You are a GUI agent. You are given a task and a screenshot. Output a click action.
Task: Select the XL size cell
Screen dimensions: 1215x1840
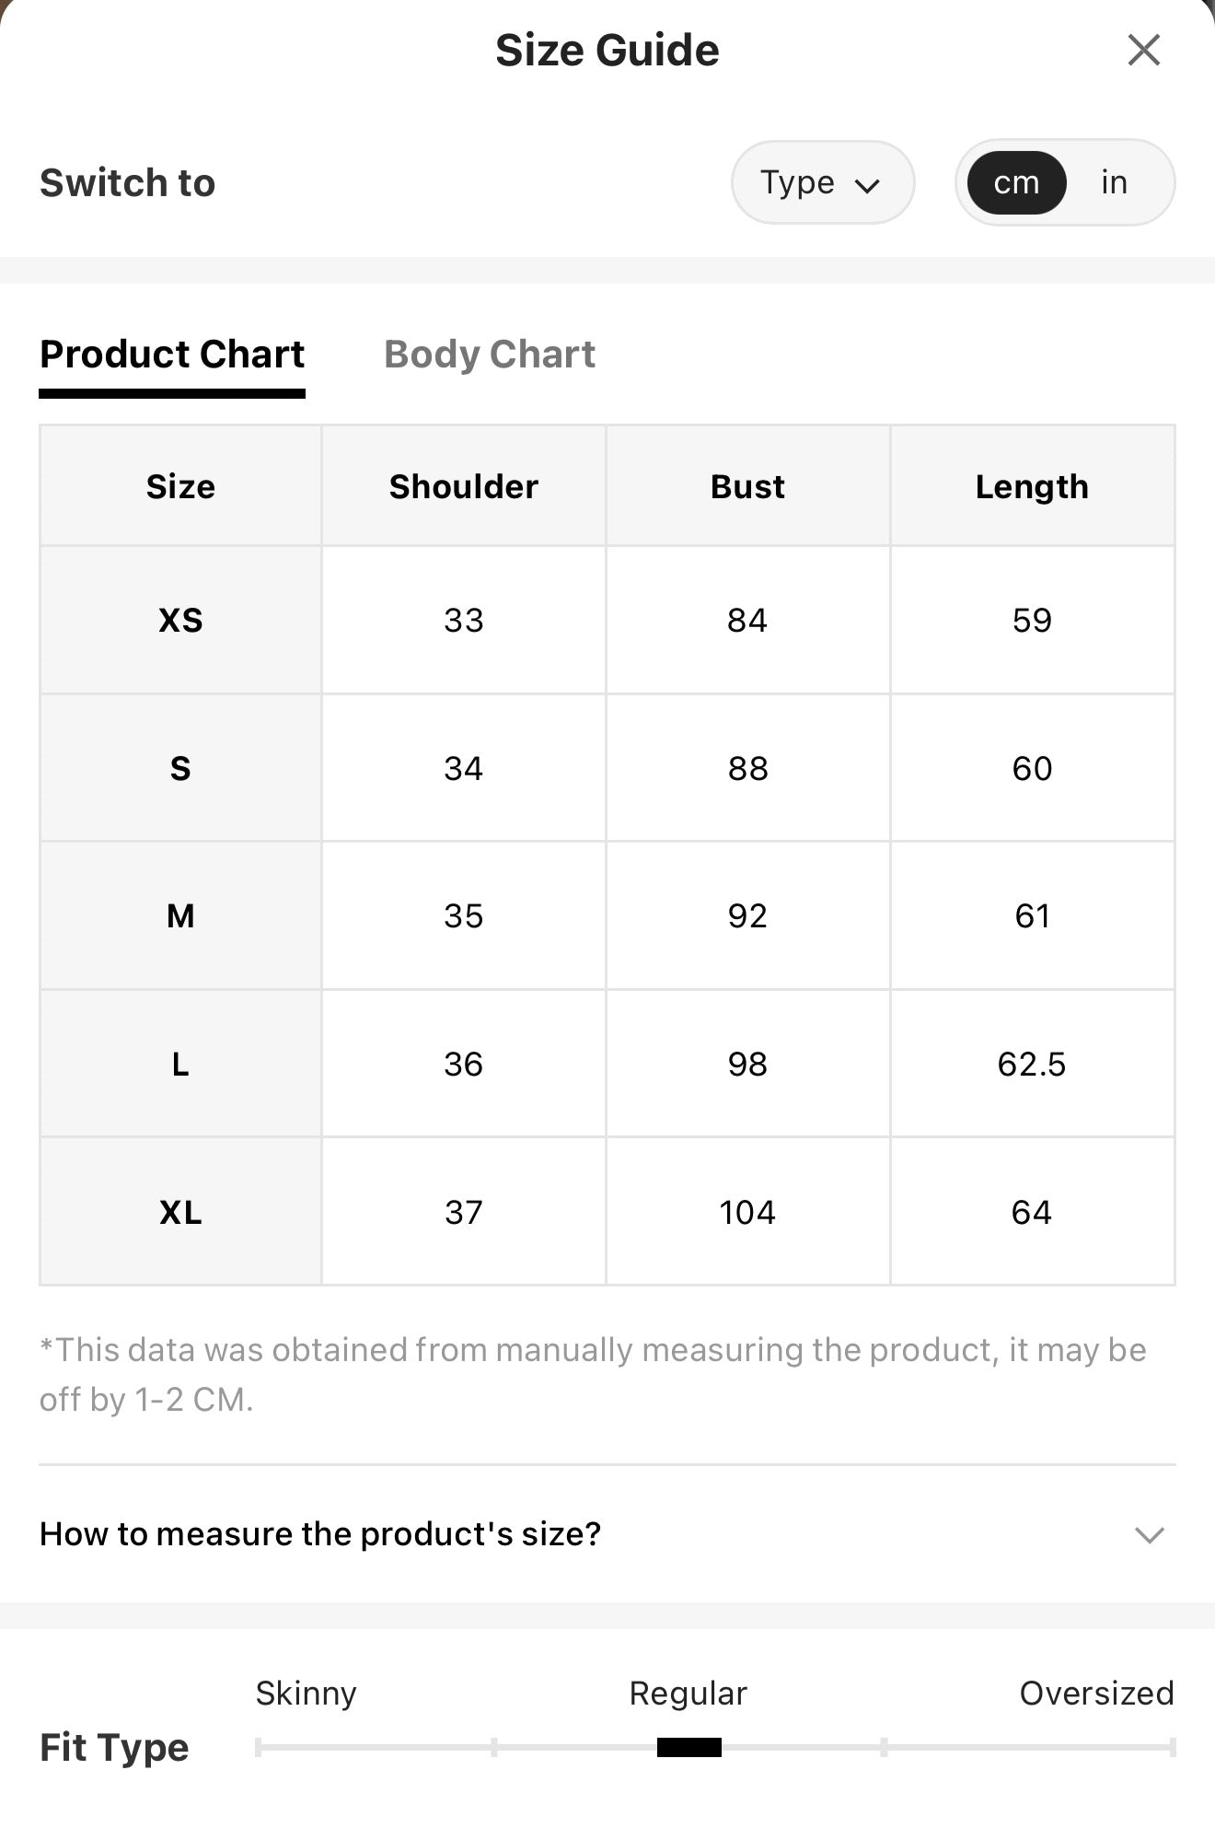tap(180, 1212)
